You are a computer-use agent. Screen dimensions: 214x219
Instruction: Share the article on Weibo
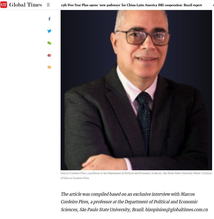pyautogui.click(x=49, y=55)
